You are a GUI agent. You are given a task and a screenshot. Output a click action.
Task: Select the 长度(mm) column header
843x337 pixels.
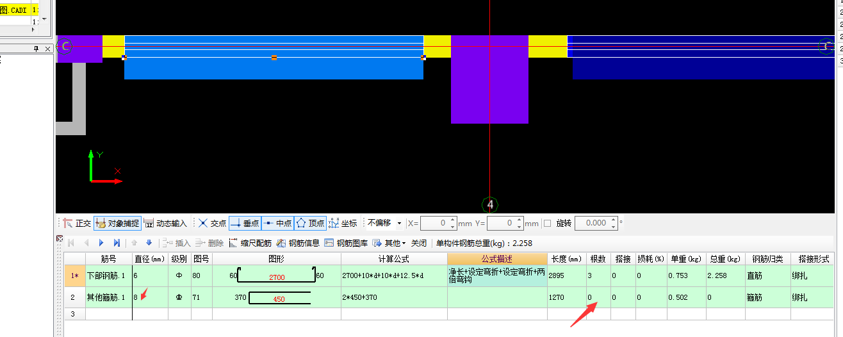click(567, 259)
